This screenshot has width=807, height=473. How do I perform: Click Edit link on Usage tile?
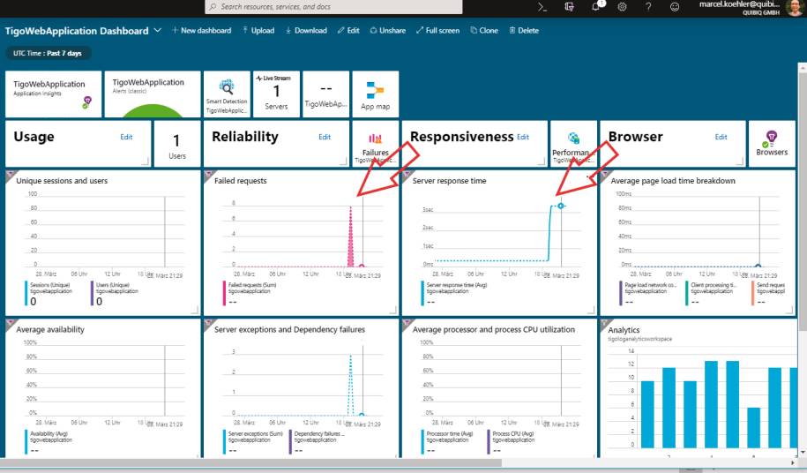[126, 137]
